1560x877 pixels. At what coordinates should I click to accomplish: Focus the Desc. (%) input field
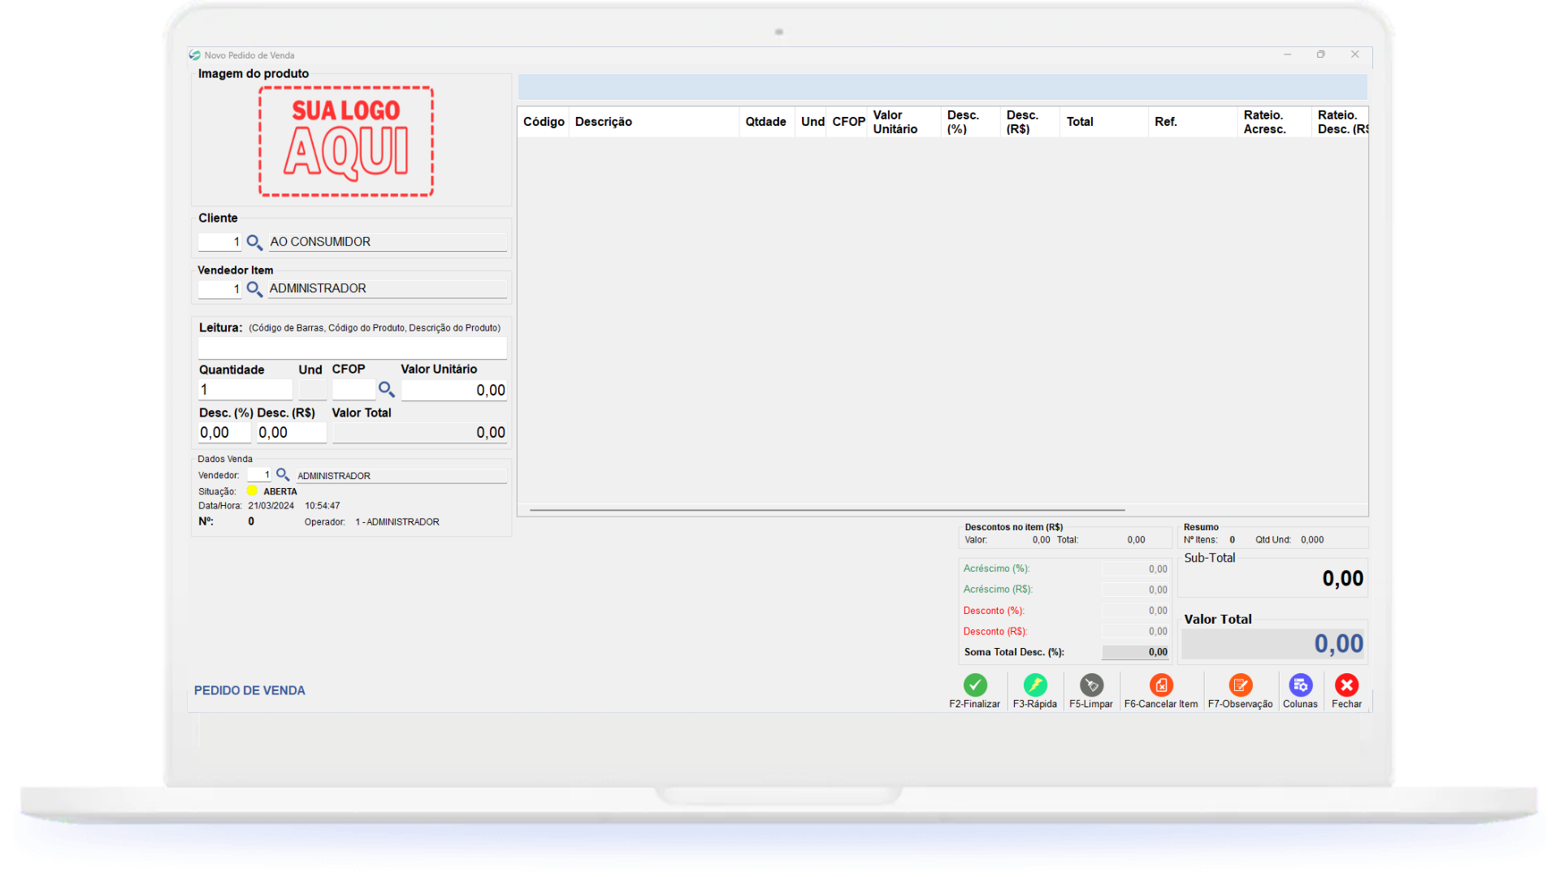click(x=224, y=433)
